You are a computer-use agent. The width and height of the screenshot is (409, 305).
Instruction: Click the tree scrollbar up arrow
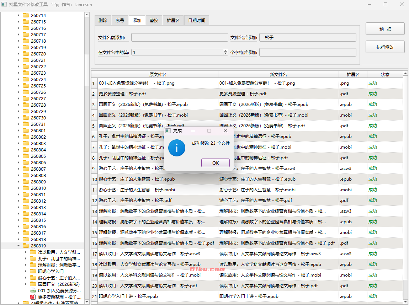[x=87, y=15]
